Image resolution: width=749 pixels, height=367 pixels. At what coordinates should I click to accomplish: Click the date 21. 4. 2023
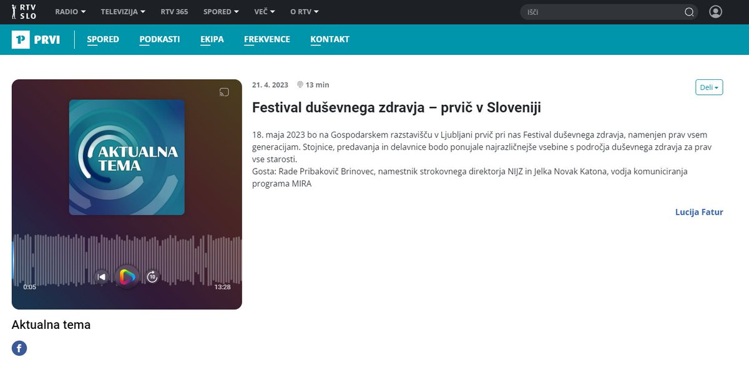click(270, 85)
